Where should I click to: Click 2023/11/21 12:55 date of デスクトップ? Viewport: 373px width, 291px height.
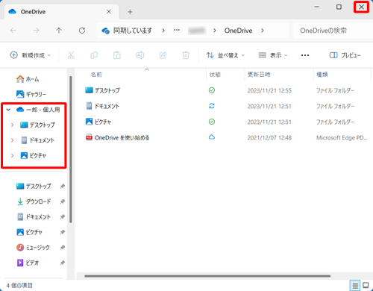269,90
